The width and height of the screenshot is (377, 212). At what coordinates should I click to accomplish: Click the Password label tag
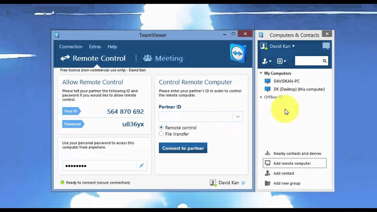(x=73, y=124)
